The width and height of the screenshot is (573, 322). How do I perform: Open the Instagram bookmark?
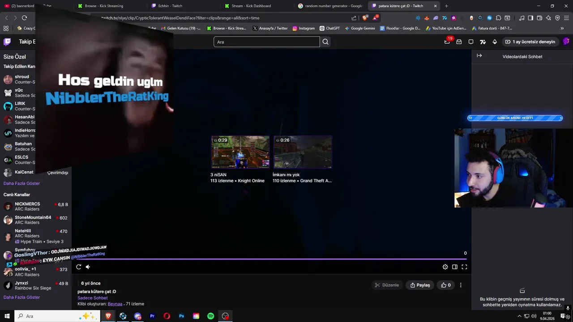coord(304,28)
